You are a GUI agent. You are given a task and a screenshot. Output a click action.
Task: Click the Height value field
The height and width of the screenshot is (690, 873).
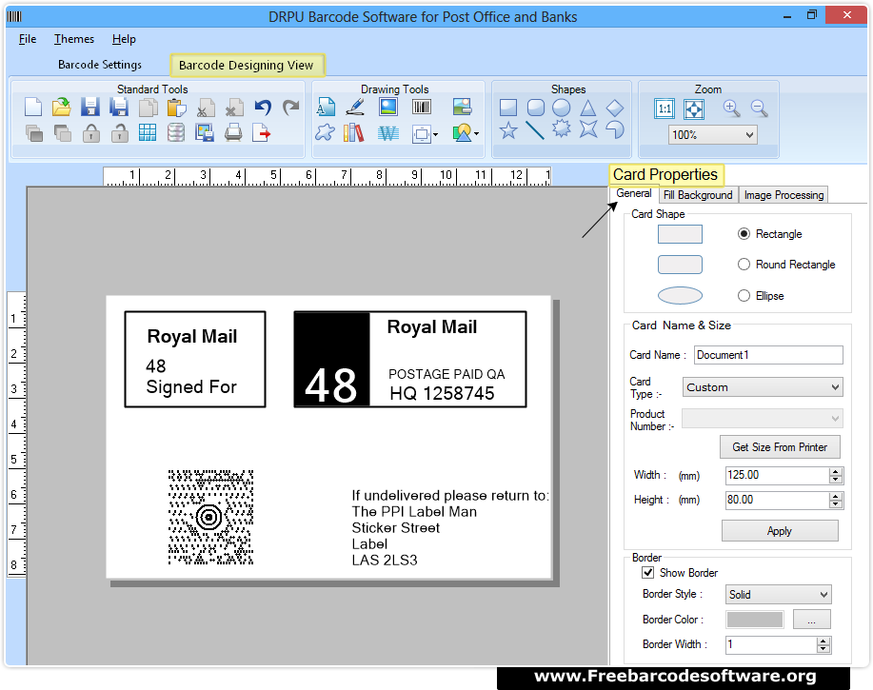pyautogui.click(x=777, y=501)
